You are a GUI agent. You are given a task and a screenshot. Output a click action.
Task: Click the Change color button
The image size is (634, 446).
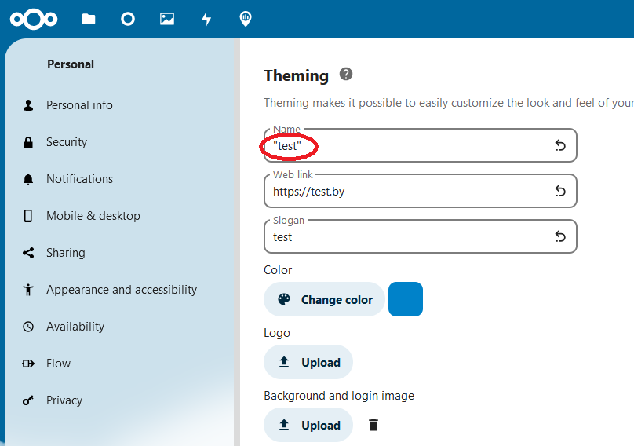[x=324, y=299]
